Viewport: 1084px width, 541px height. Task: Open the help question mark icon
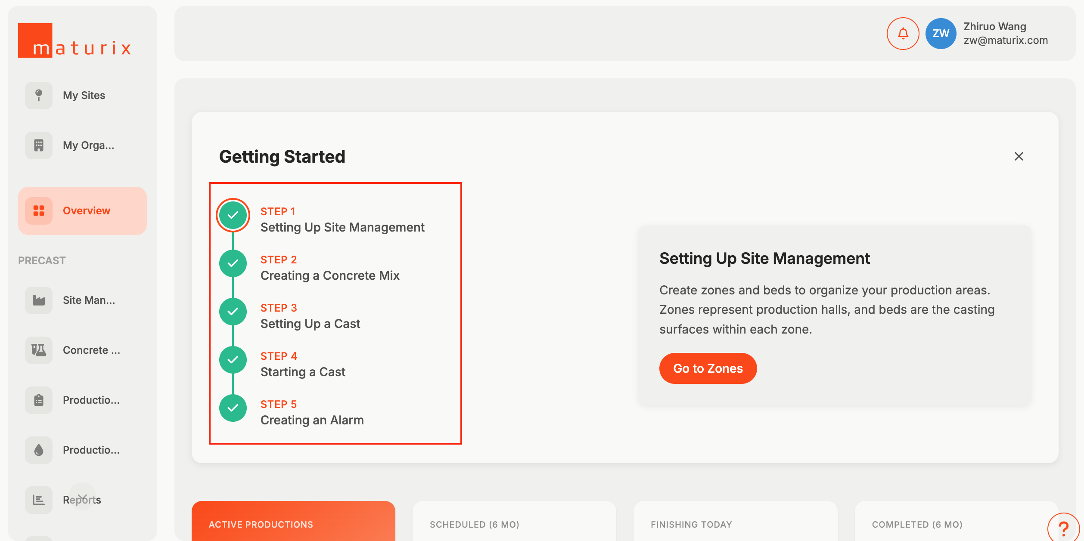[x=1063, y=529]
